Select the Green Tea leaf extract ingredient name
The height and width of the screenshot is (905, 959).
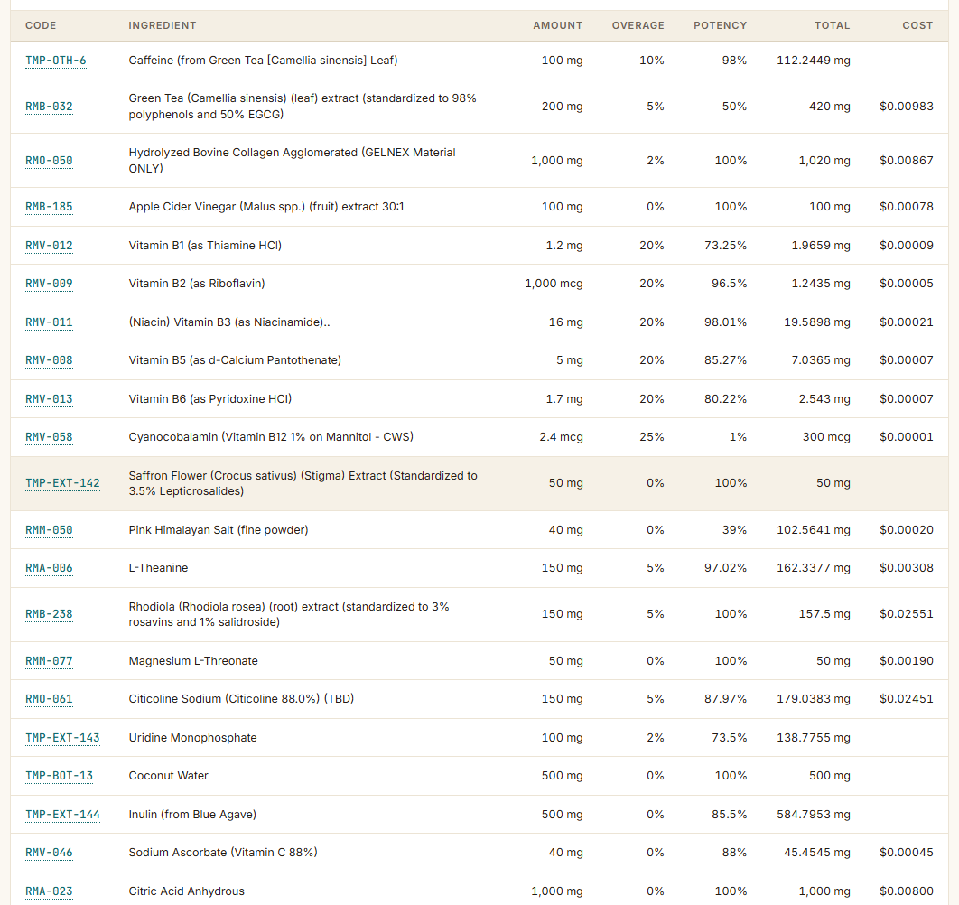tap(303, 106)
